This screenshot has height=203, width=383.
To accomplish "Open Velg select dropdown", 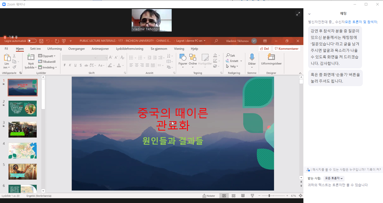I will click(232, 66).
